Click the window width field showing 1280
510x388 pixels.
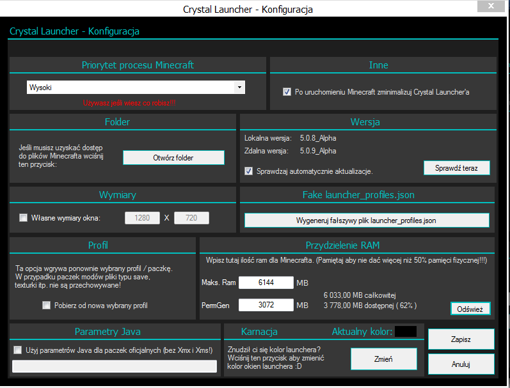pos(142,218)
